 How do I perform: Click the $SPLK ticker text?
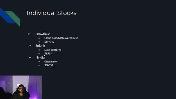(48, 54)
